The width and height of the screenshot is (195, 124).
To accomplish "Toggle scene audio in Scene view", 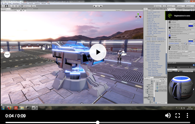I will [x=21, y=10].
